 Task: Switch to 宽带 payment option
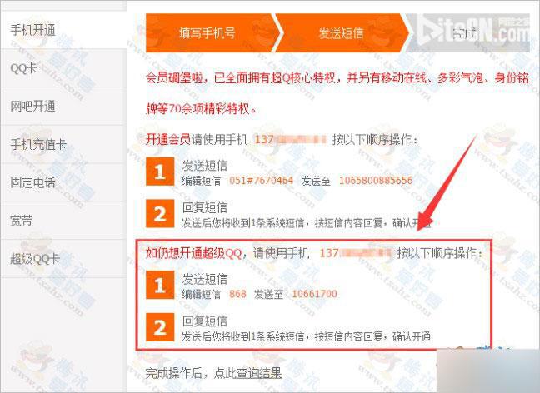(63, 221)
